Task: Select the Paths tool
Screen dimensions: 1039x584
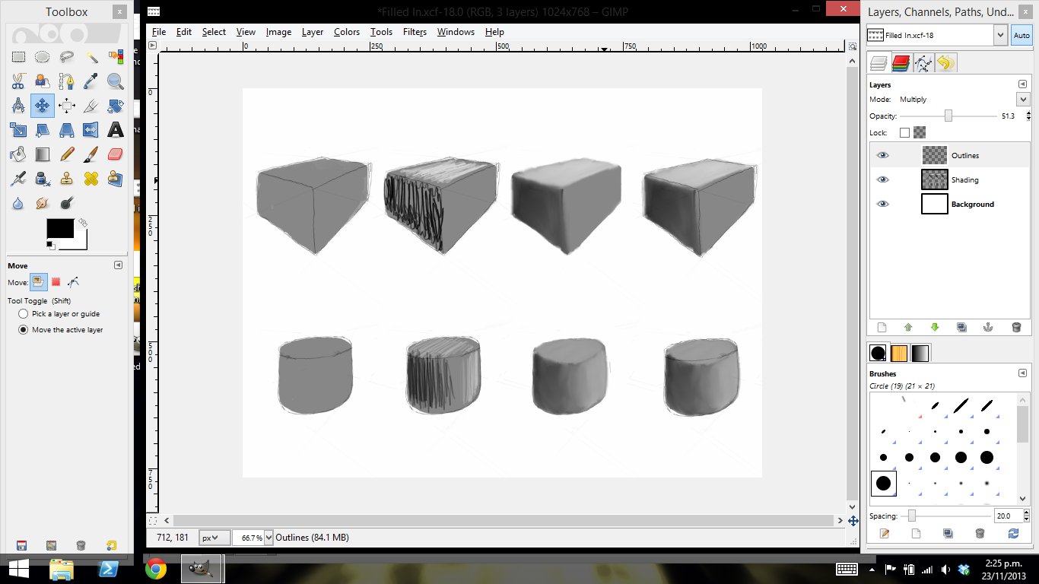Action: click(67, 81)
